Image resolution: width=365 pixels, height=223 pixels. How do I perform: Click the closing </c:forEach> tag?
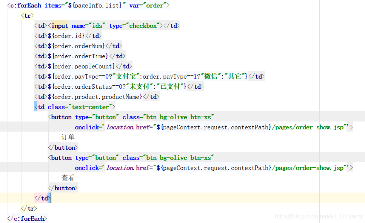click(x=27, y=218)
